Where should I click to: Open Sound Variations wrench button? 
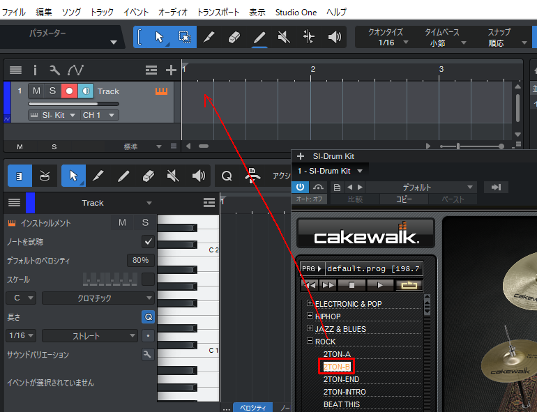pyautogui.click(x=148, y=354)
